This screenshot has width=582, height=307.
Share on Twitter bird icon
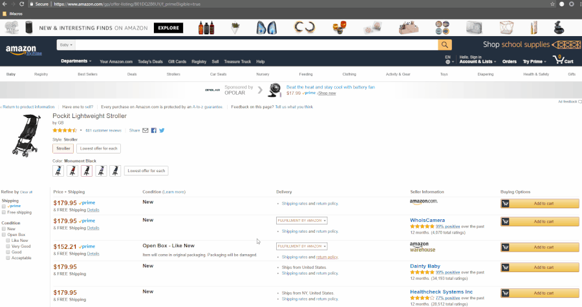tap(162, 130)
